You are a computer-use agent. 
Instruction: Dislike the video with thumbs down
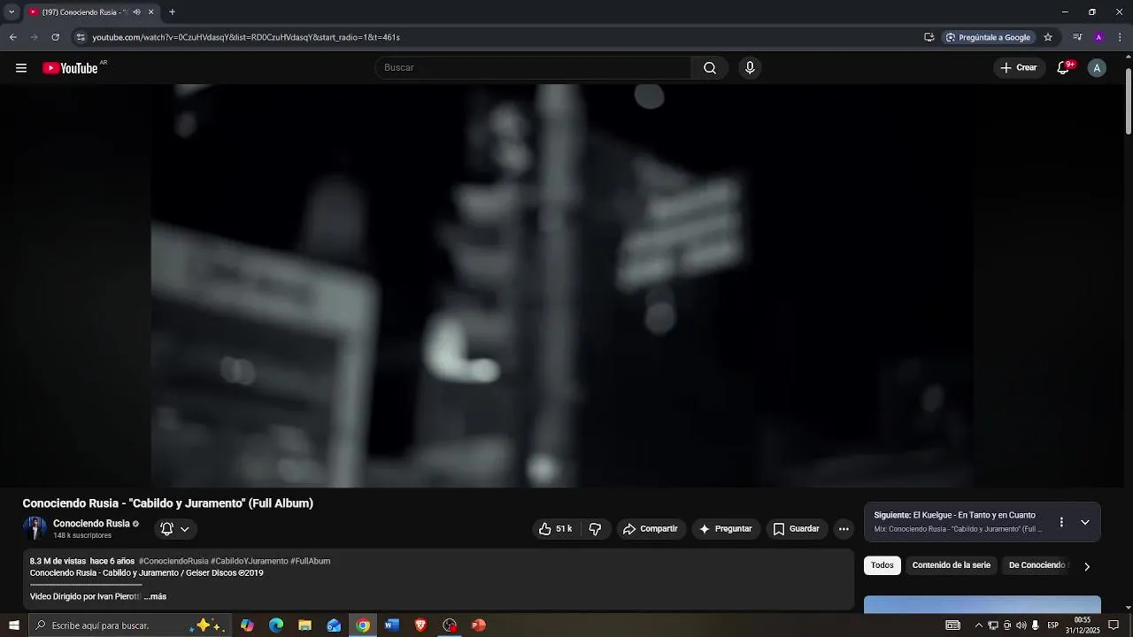(x=595, y=529)
